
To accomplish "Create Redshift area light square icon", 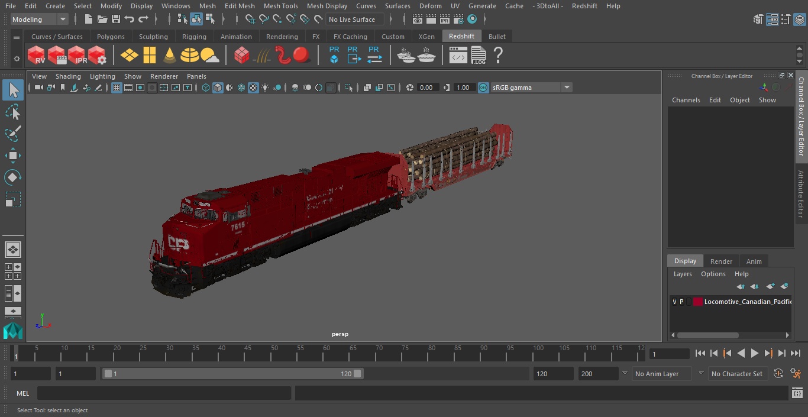I will tap(150, 56).
